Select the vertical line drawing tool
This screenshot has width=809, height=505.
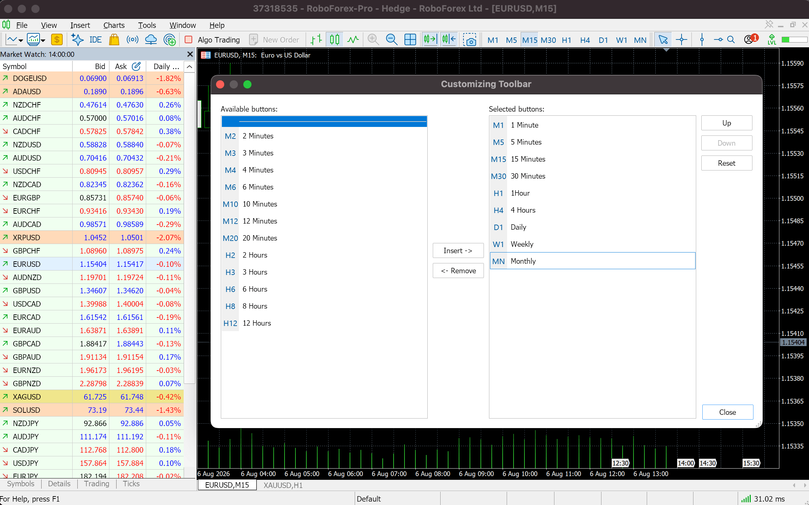(702, 40)
